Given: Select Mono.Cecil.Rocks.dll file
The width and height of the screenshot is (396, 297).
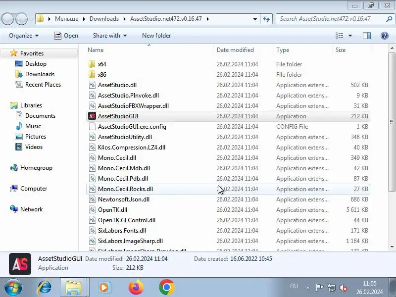Looking at the screenshot, I should coord(228,189).
